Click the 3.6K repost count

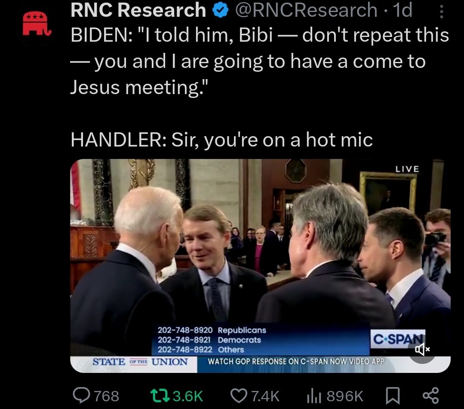[188, 396]
